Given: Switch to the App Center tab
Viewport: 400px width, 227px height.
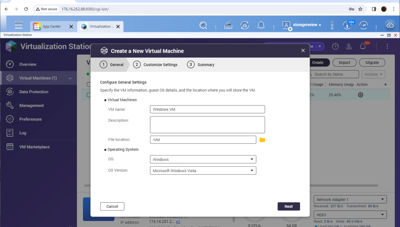Looking at the screenshot, I should pos(52,27).
